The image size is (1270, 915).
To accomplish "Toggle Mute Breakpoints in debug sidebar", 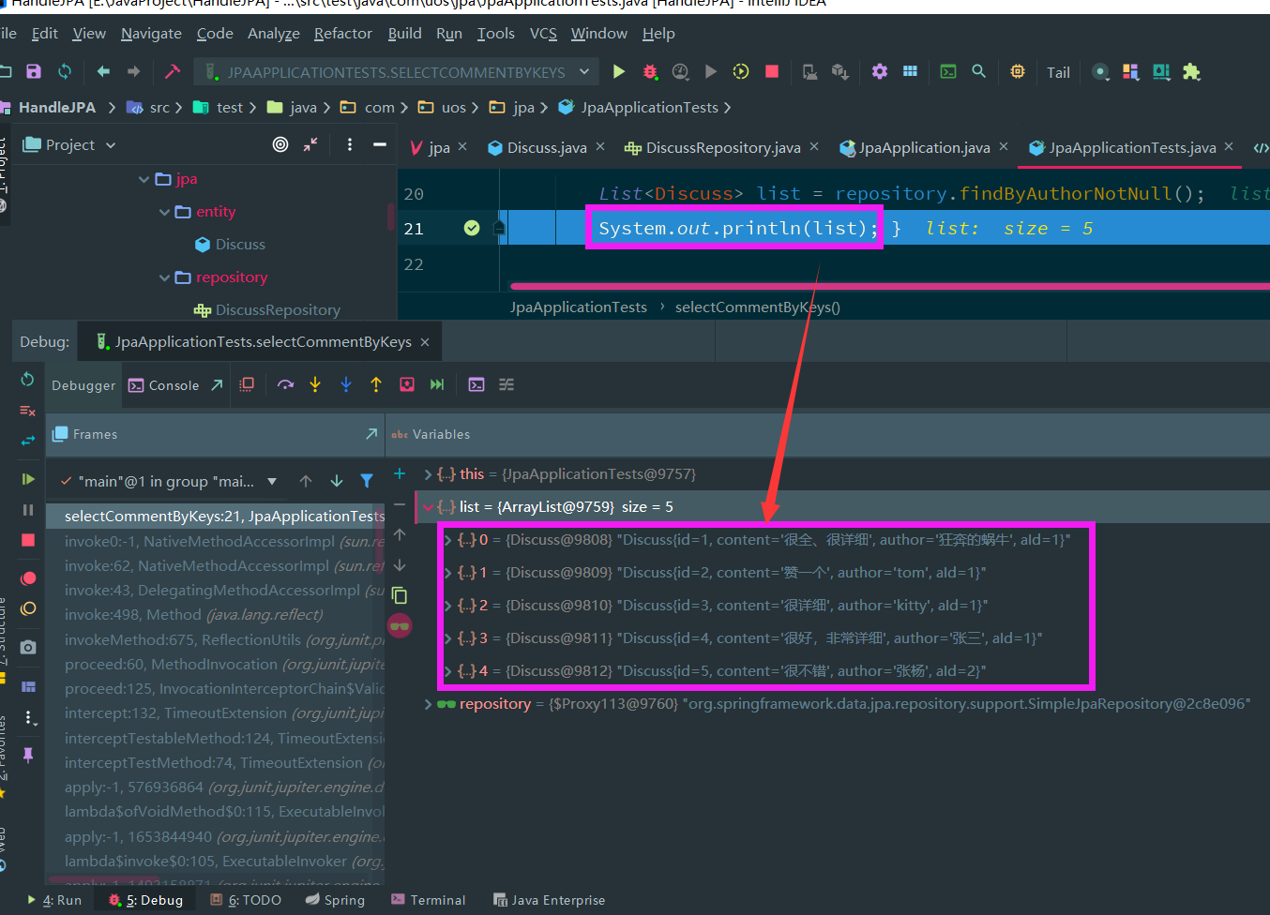I will click(28, 609).
